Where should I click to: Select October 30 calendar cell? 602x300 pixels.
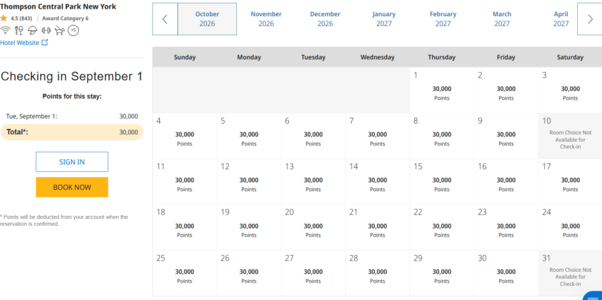coord(506,273)
